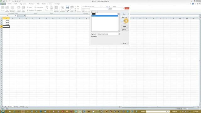Open the taskbar Address field dropdown

point(166,111)
